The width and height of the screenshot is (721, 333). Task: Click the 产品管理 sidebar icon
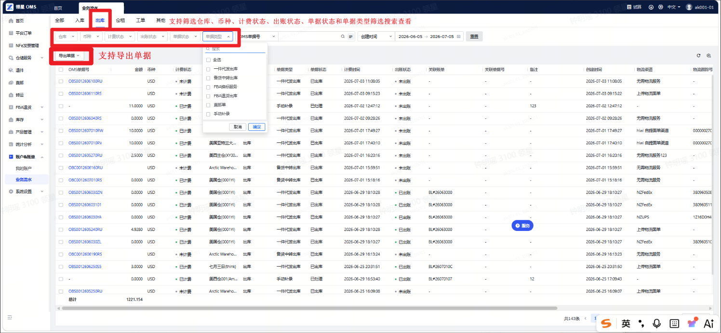(11, 132)
